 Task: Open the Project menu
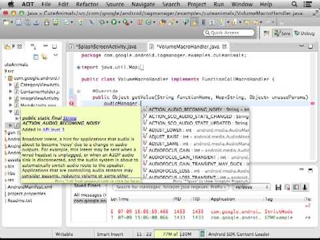(197, 4)
